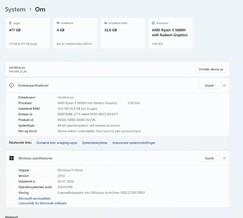Collapse the Enhedsspecifikationer section chevron
The height and width of the screenshot is (218, 243).
[x=224, y=85]
